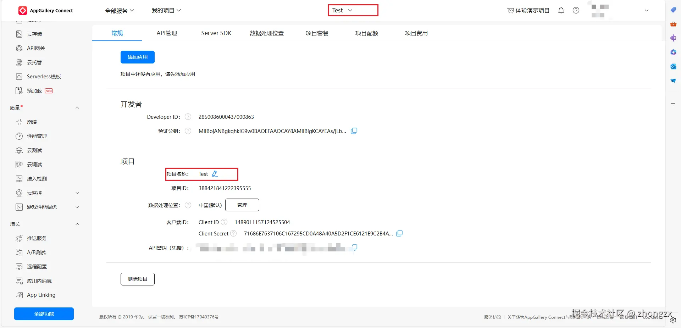Show 数据处理位置 help tooltip

tap(188, 205)
